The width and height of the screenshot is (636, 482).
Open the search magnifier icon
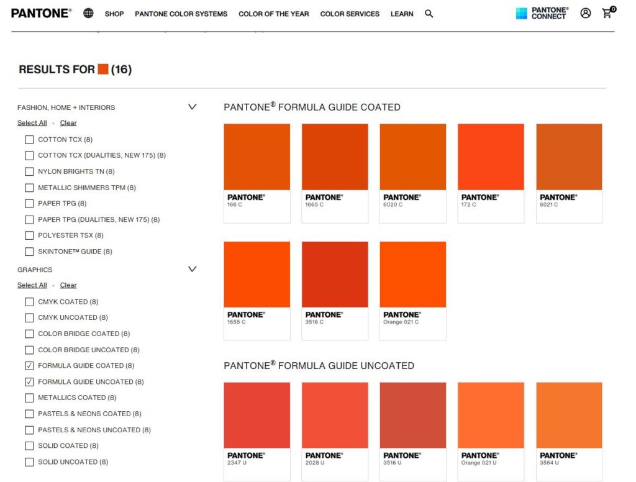click(429, 14)
